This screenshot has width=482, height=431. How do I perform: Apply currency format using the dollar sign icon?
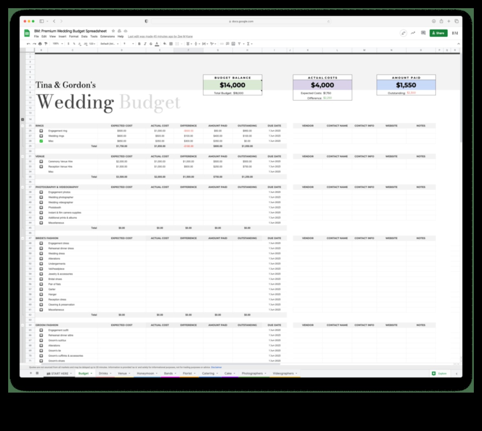[68, 43]
